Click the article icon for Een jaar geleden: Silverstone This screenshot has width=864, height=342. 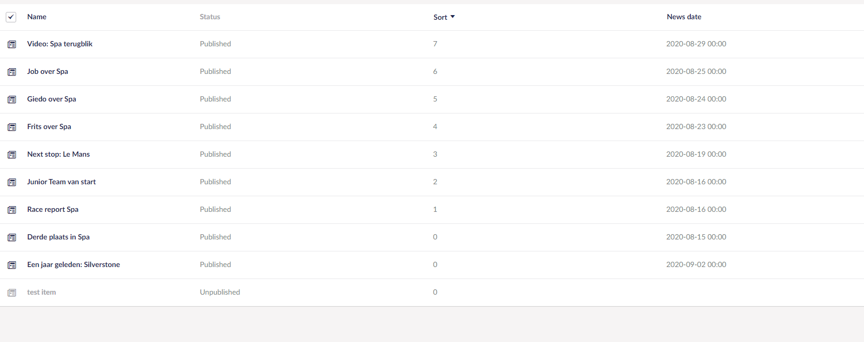pos(11,265)
